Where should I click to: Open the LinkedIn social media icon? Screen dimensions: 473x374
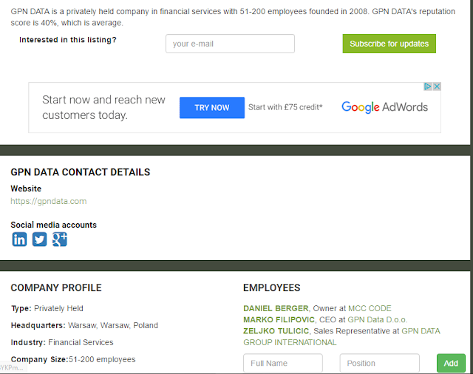click(x=19, y=239)
